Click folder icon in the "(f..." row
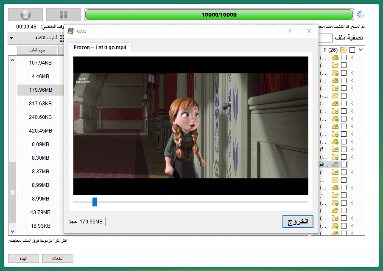Screen dimensions: 383x271 335,149
